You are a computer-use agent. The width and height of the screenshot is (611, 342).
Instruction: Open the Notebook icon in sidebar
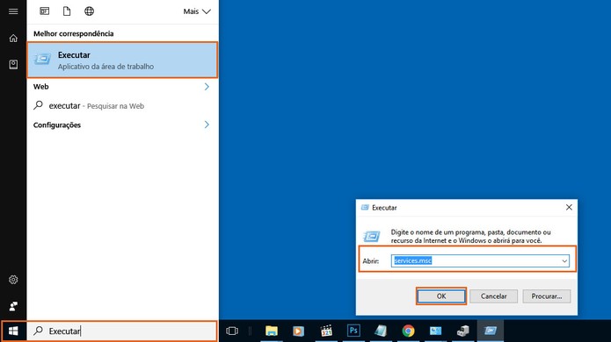[x=13, y=64]
